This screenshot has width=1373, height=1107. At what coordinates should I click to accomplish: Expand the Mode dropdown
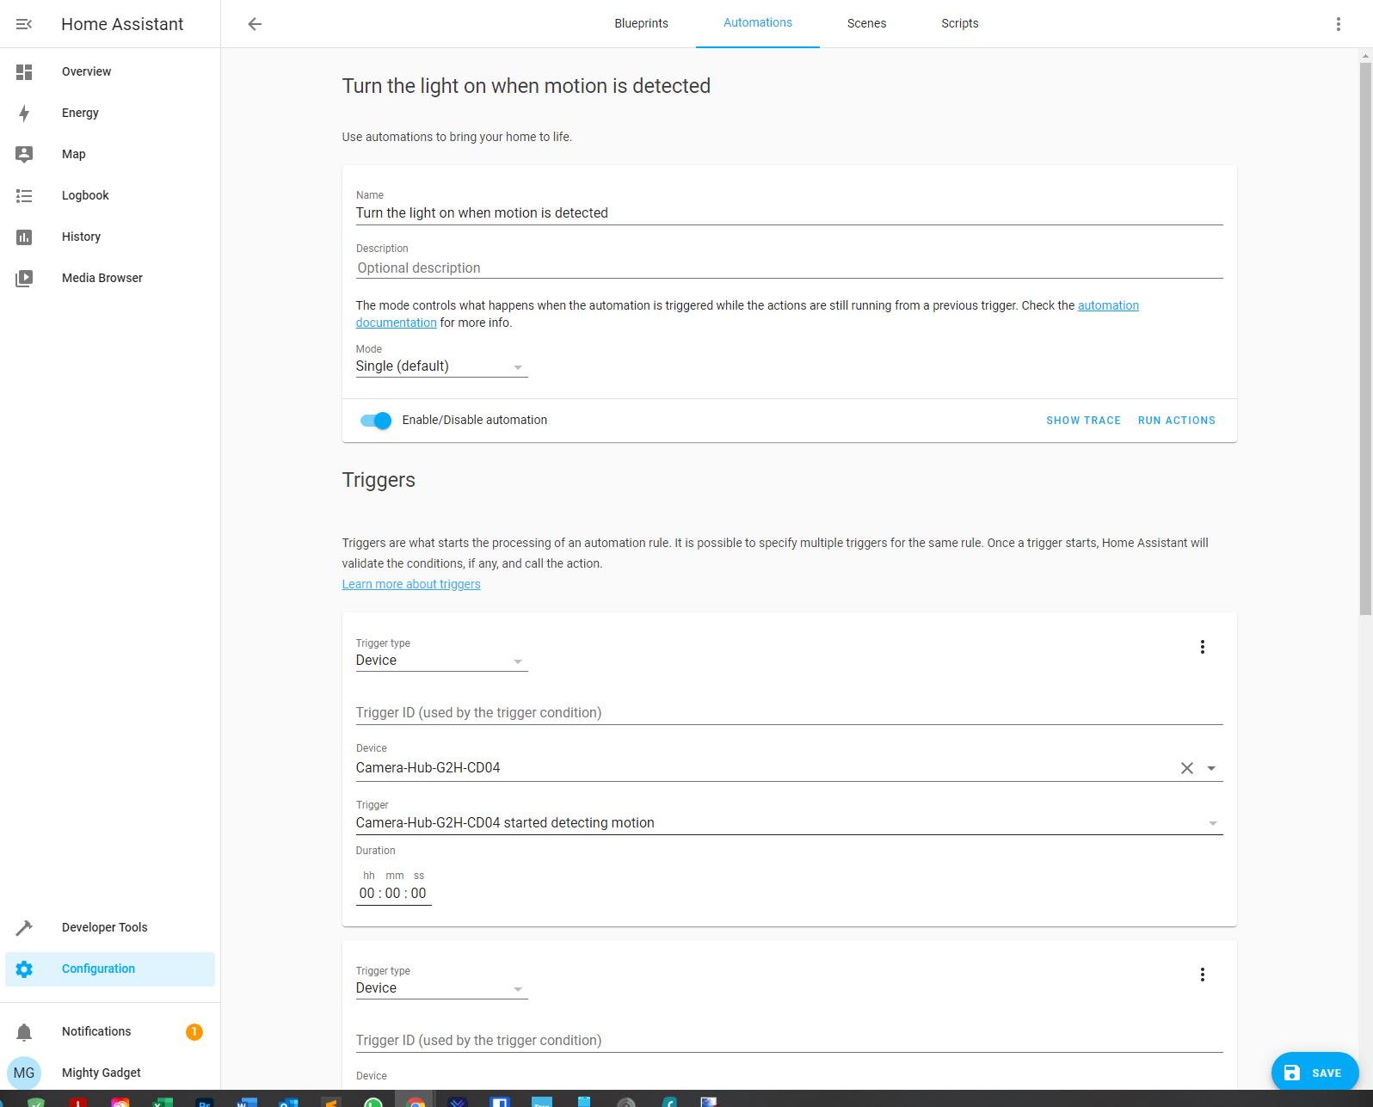(x=440, y=366)
